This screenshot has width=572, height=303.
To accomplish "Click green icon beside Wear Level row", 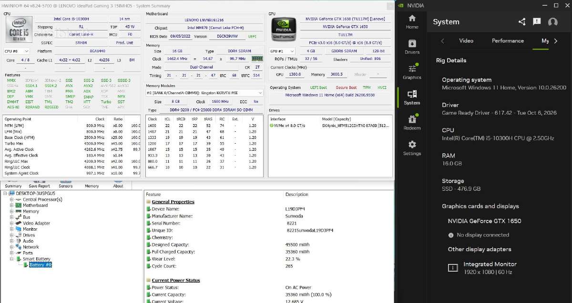I will point(149,259).
